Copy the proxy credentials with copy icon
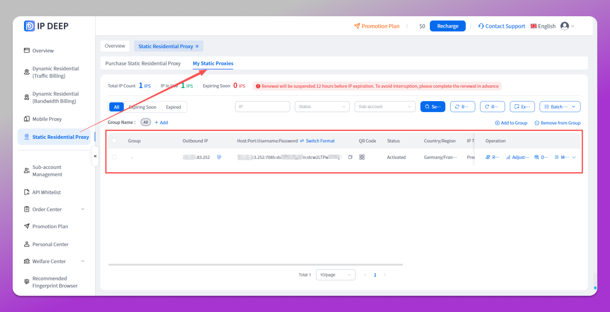Image resolution: width=610 pixels, height=312 pixels. click(x=350, y=157)
